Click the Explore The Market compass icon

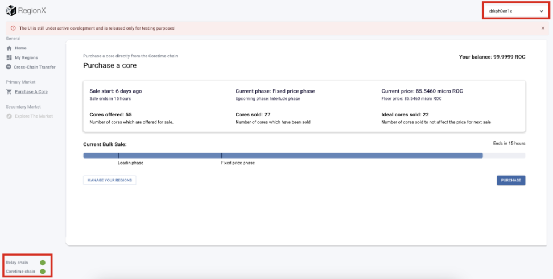(x=9, y=116)
